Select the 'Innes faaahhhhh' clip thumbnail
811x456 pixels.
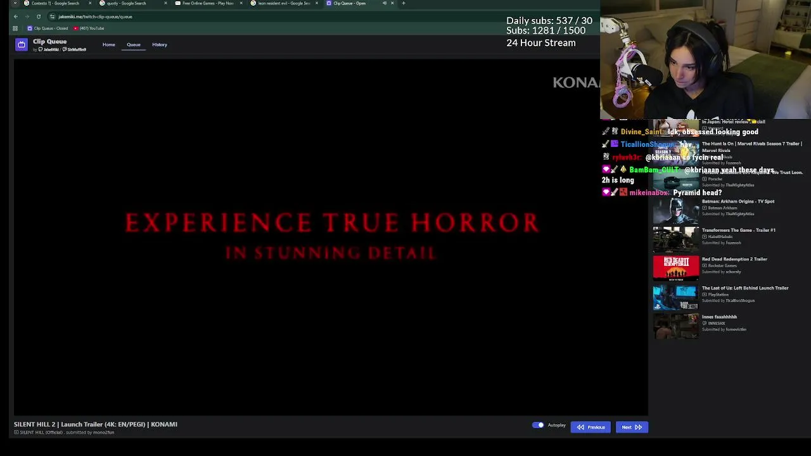[676, 326]
